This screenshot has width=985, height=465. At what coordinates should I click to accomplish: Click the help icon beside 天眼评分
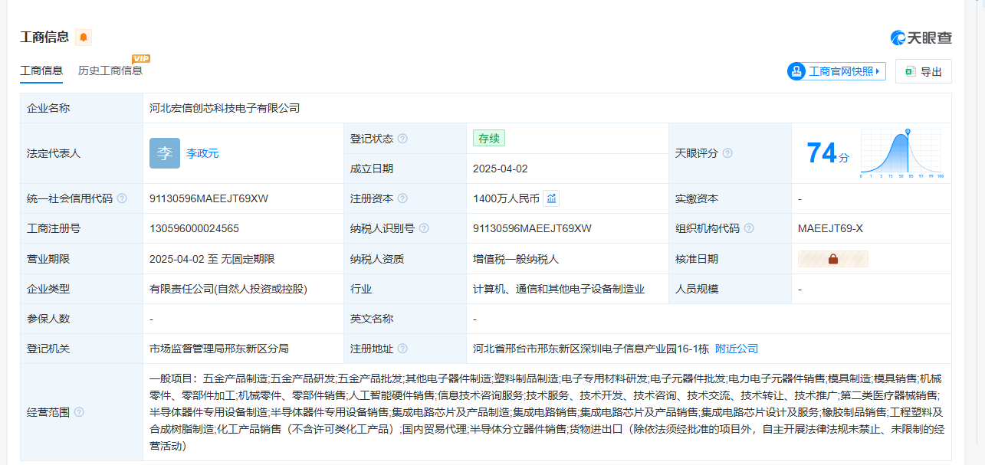tap(727, 153)
